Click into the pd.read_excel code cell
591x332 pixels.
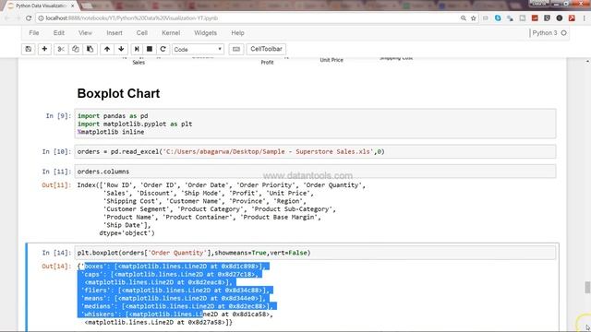[315, 151]
